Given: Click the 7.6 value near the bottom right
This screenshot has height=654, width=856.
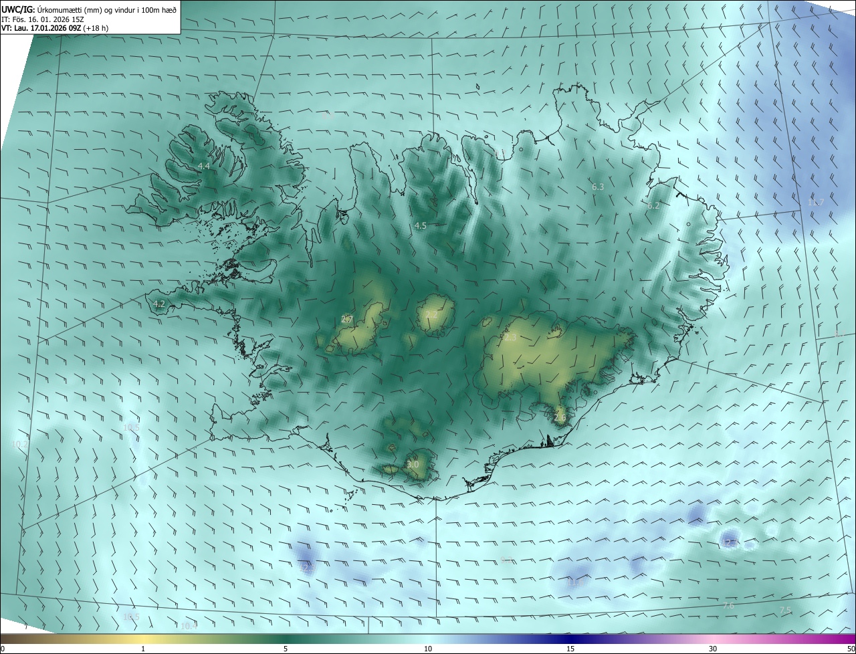Looking at the screenshot, I should click(729, 605).
